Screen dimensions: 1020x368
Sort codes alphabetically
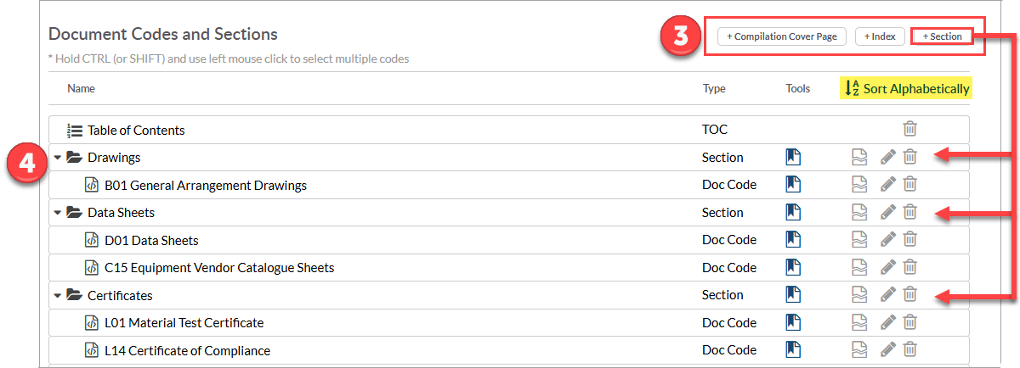[907, 88]
